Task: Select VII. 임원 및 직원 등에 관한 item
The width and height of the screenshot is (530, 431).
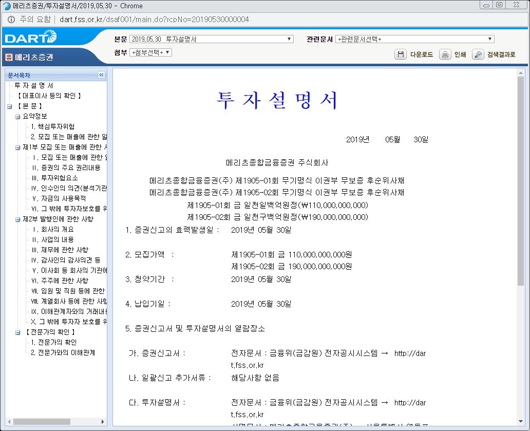Action: click(x=68, y=291)
